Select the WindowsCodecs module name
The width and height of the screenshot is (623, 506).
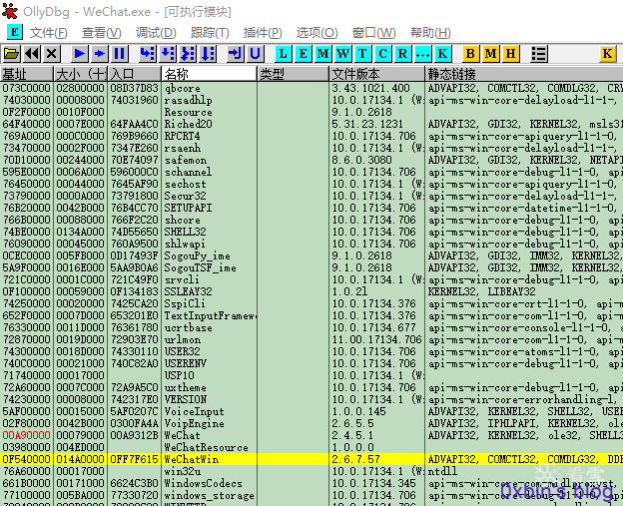tap(203, 483)
